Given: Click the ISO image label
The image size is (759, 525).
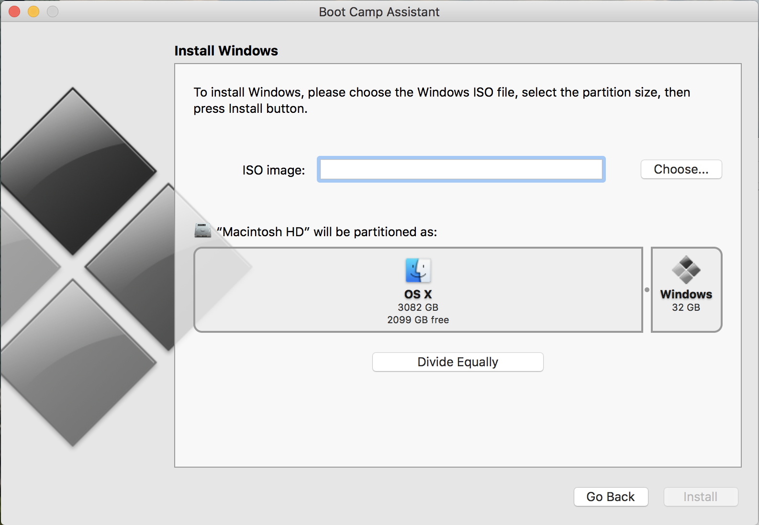Looking at the screenshot, I should pos(273,170).
